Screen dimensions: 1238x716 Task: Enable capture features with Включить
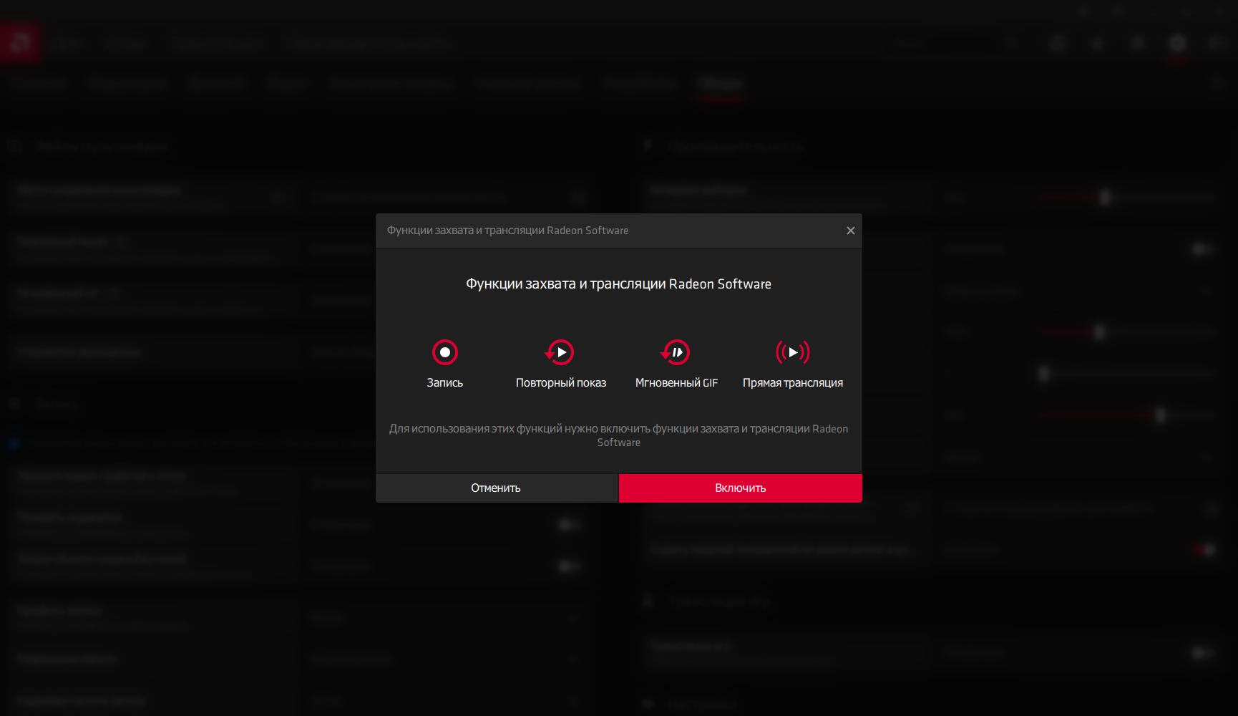click(741, 488)
